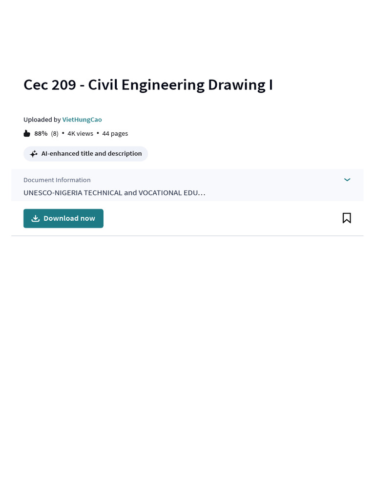
Task: Click the 44 pages label
Action: click(x=115, y=133)
